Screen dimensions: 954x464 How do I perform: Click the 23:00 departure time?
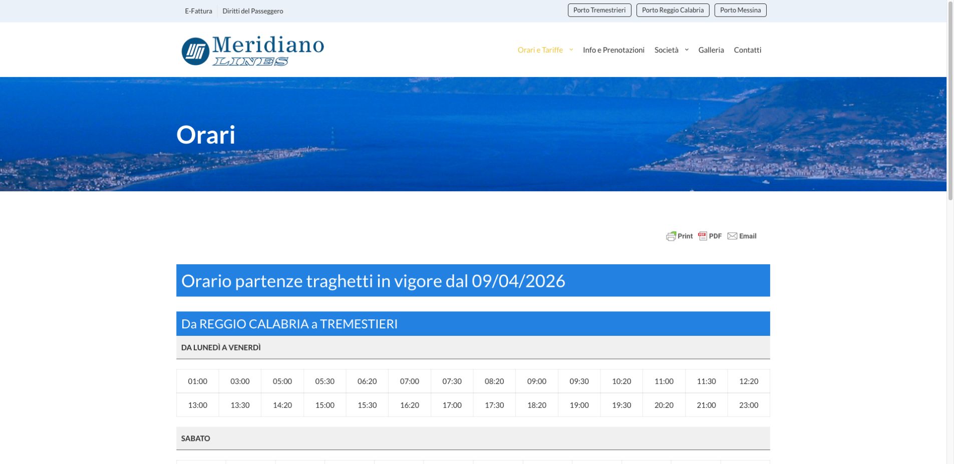point(749,405)
